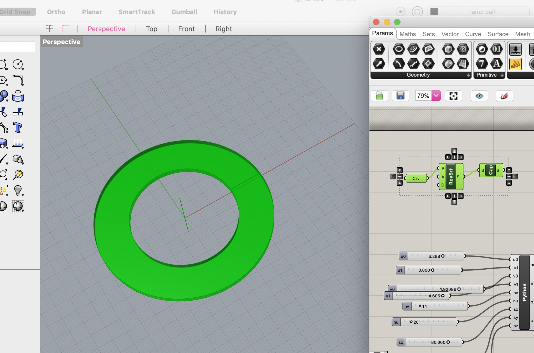Viewport: 534px width, 353px height.
Task: Select the Rhino light bulb tool
Action: (18, 190)
